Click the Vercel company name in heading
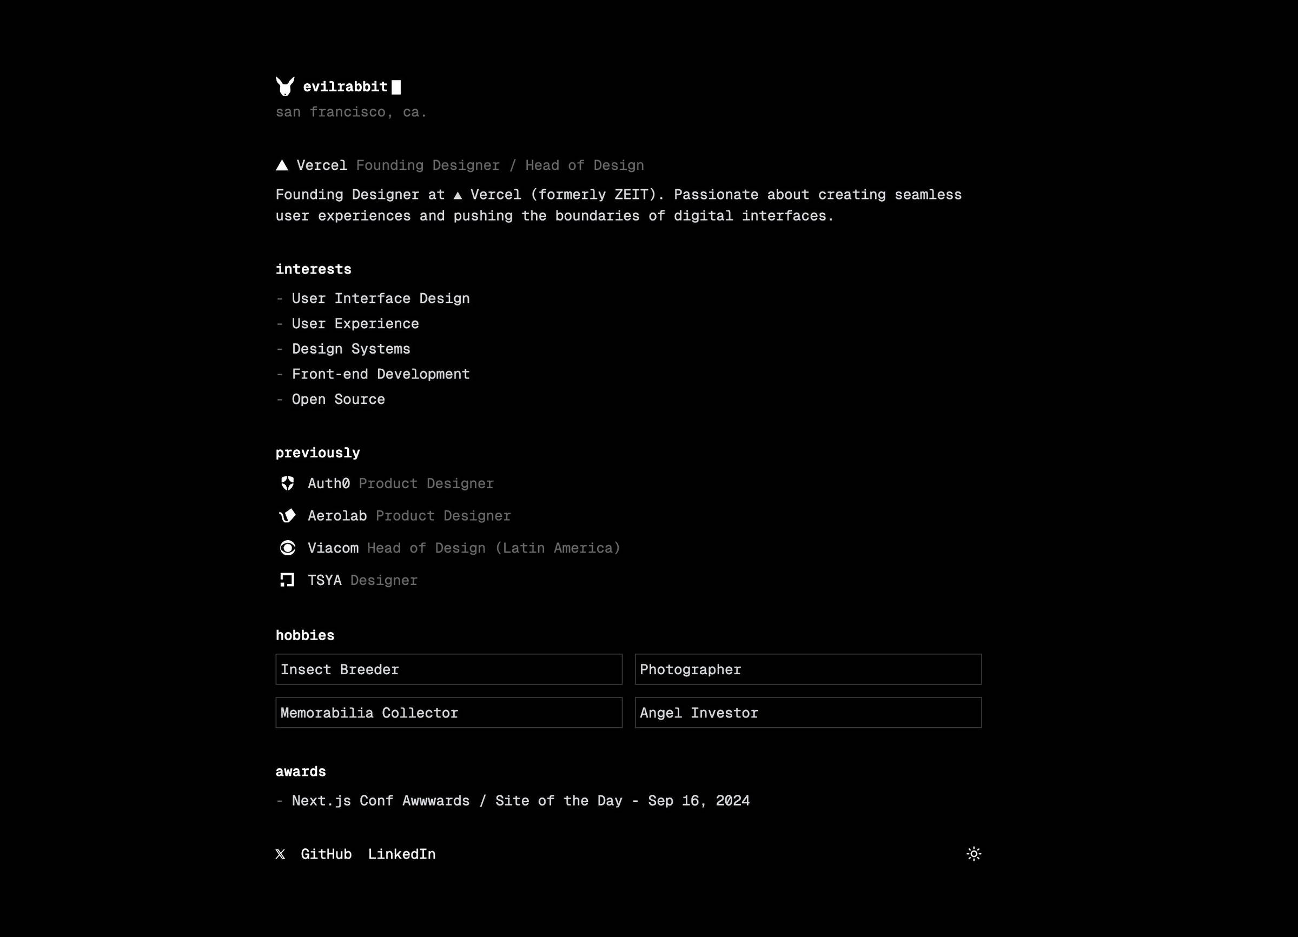 [x=322, y=165]
